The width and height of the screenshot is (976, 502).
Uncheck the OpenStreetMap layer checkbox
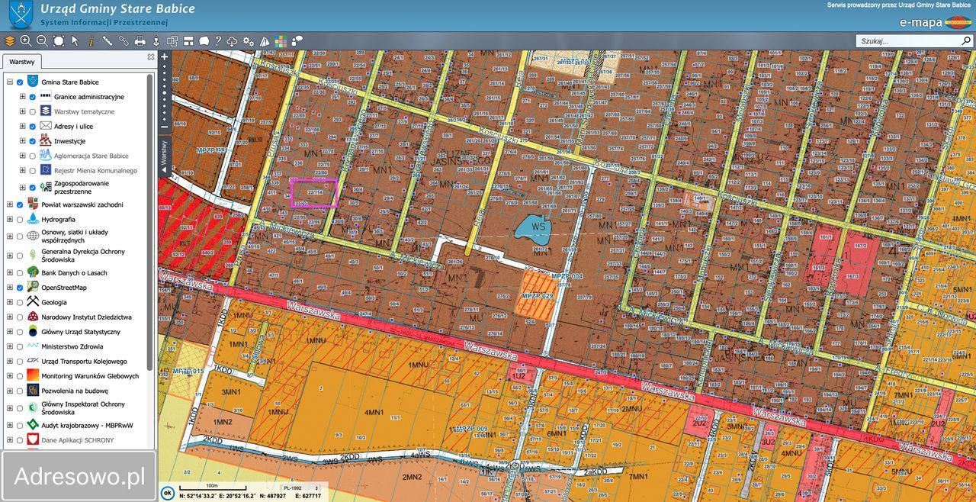coord(20,288)
